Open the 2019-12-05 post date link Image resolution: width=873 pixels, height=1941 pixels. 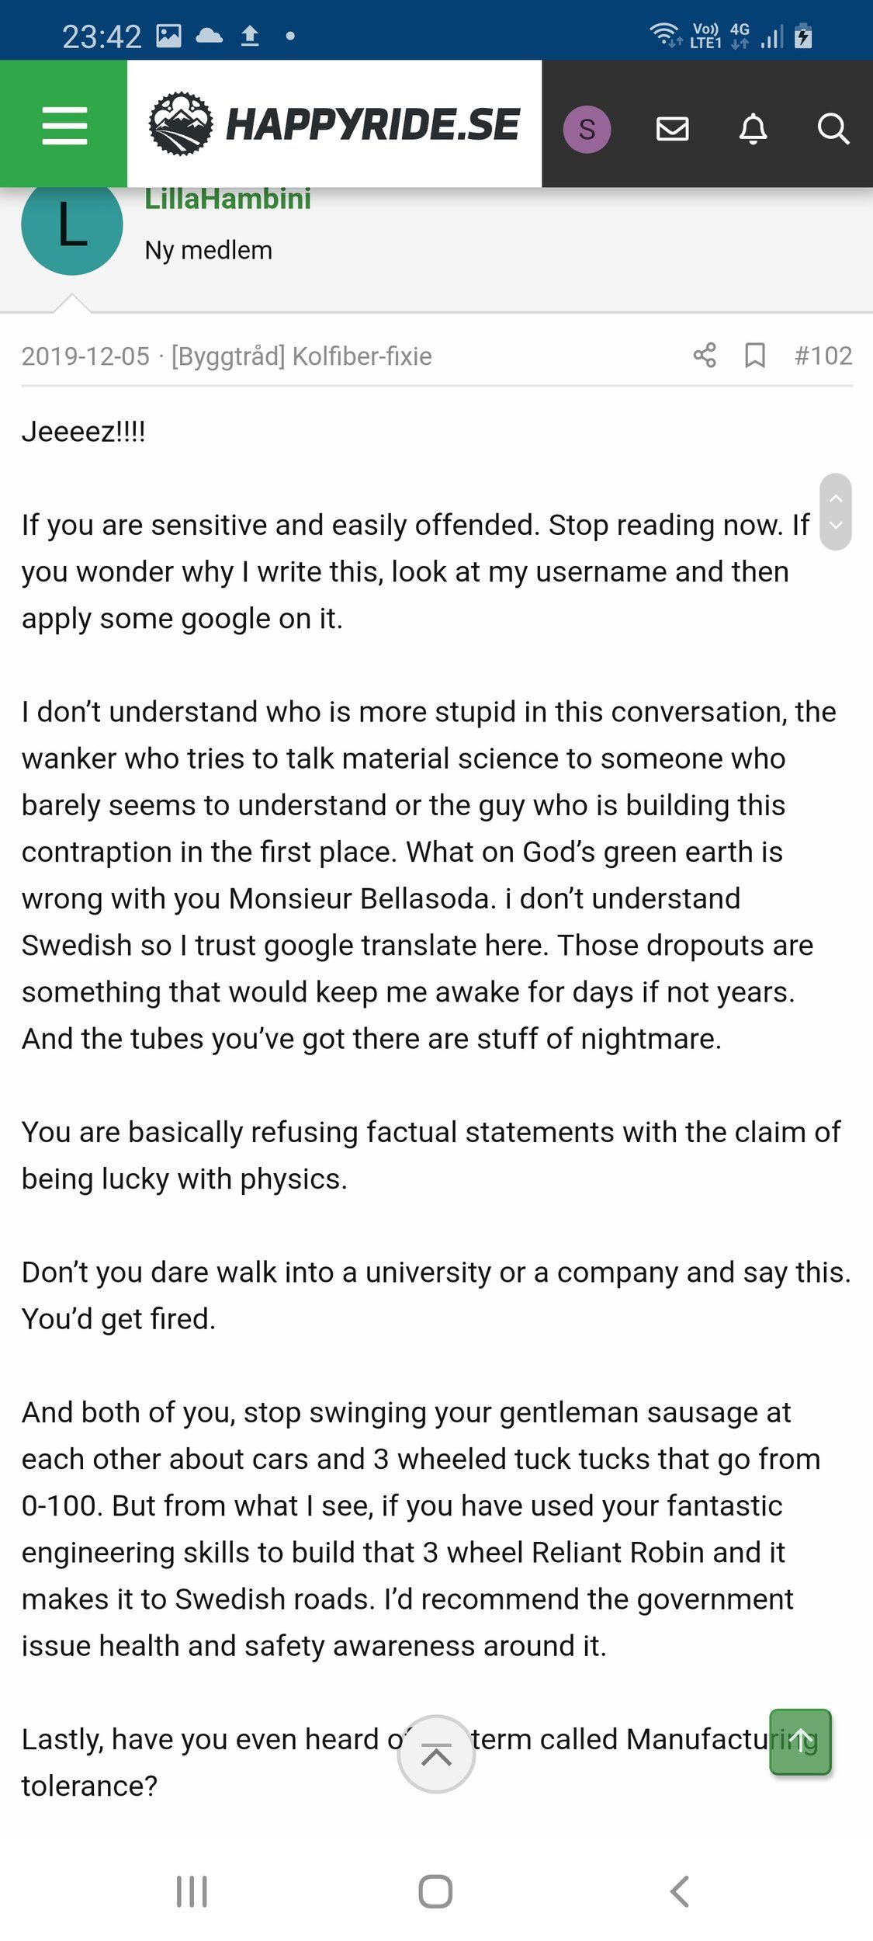tap(85, 356)
